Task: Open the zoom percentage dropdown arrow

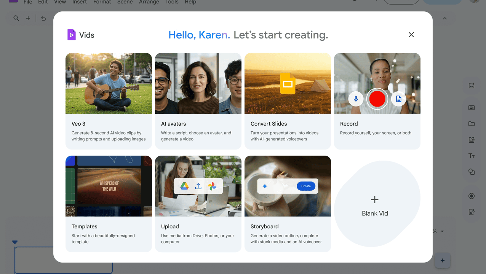Action: coord(442,231)
